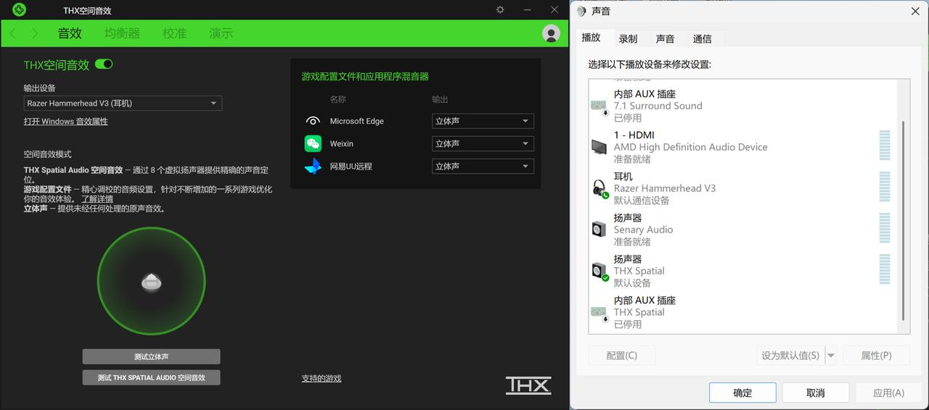929x410 pixels.
Task: Open Microsoft Edge output dropdown
Action: click(x=483, y=121)
